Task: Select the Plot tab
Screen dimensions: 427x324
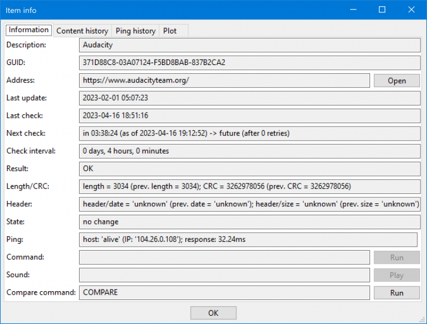Action: [x=174, y=30]
